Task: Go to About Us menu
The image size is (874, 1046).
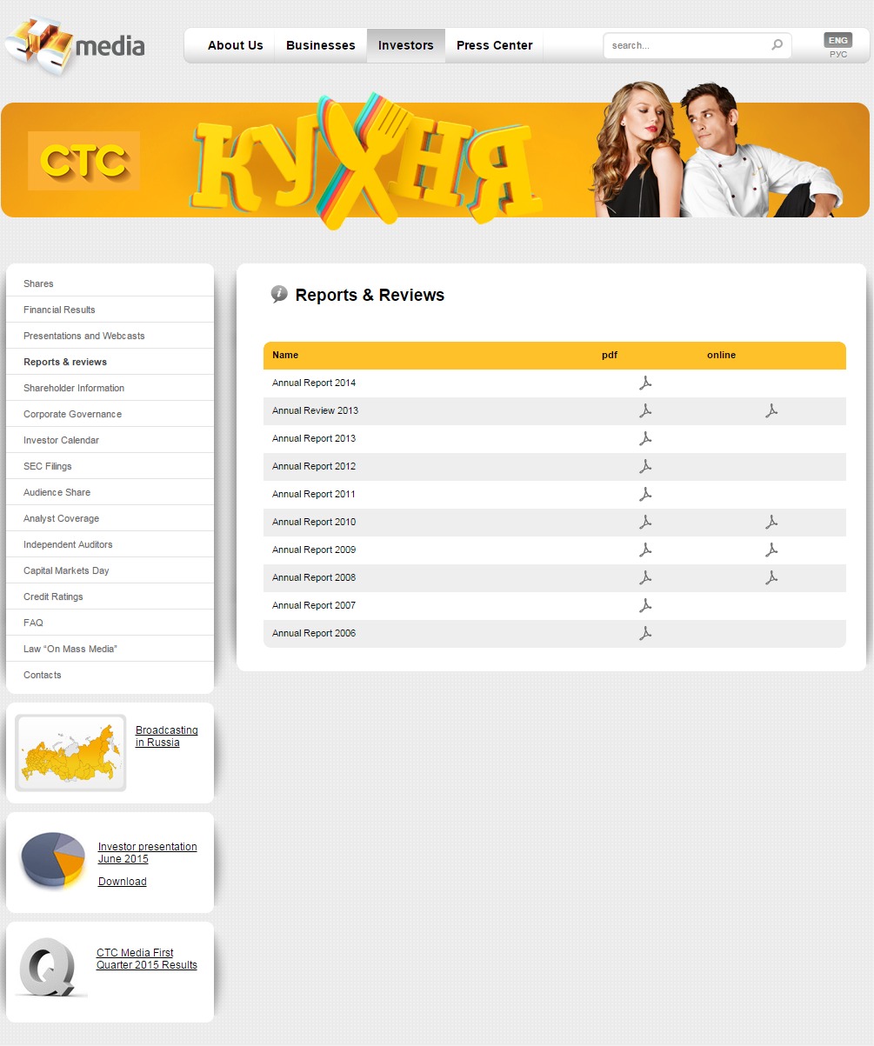Action: [x=235, y=45]
